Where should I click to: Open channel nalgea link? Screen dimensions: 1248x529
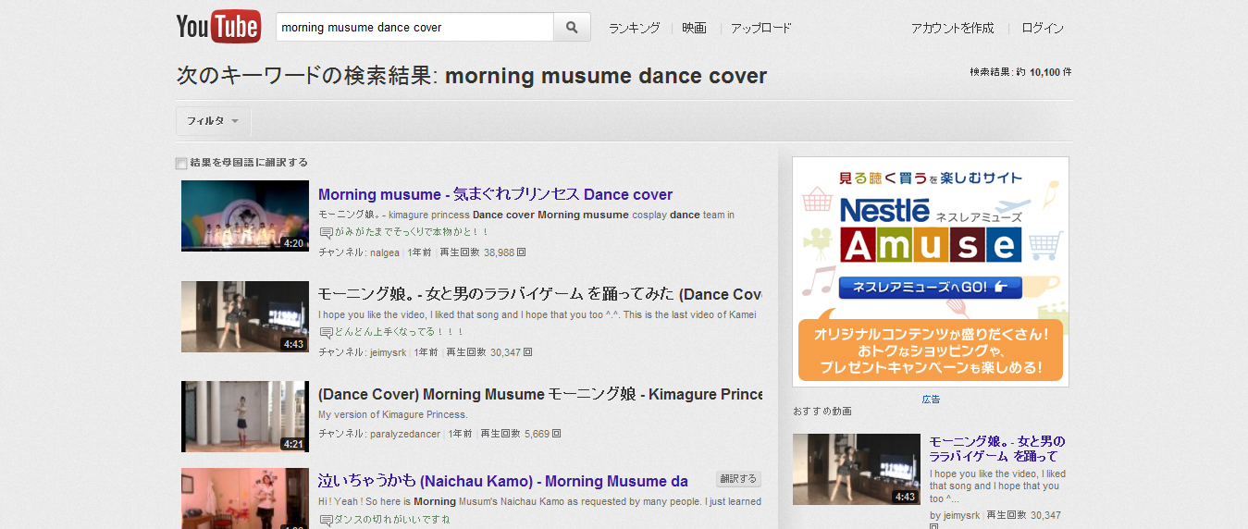click(385, 252)
